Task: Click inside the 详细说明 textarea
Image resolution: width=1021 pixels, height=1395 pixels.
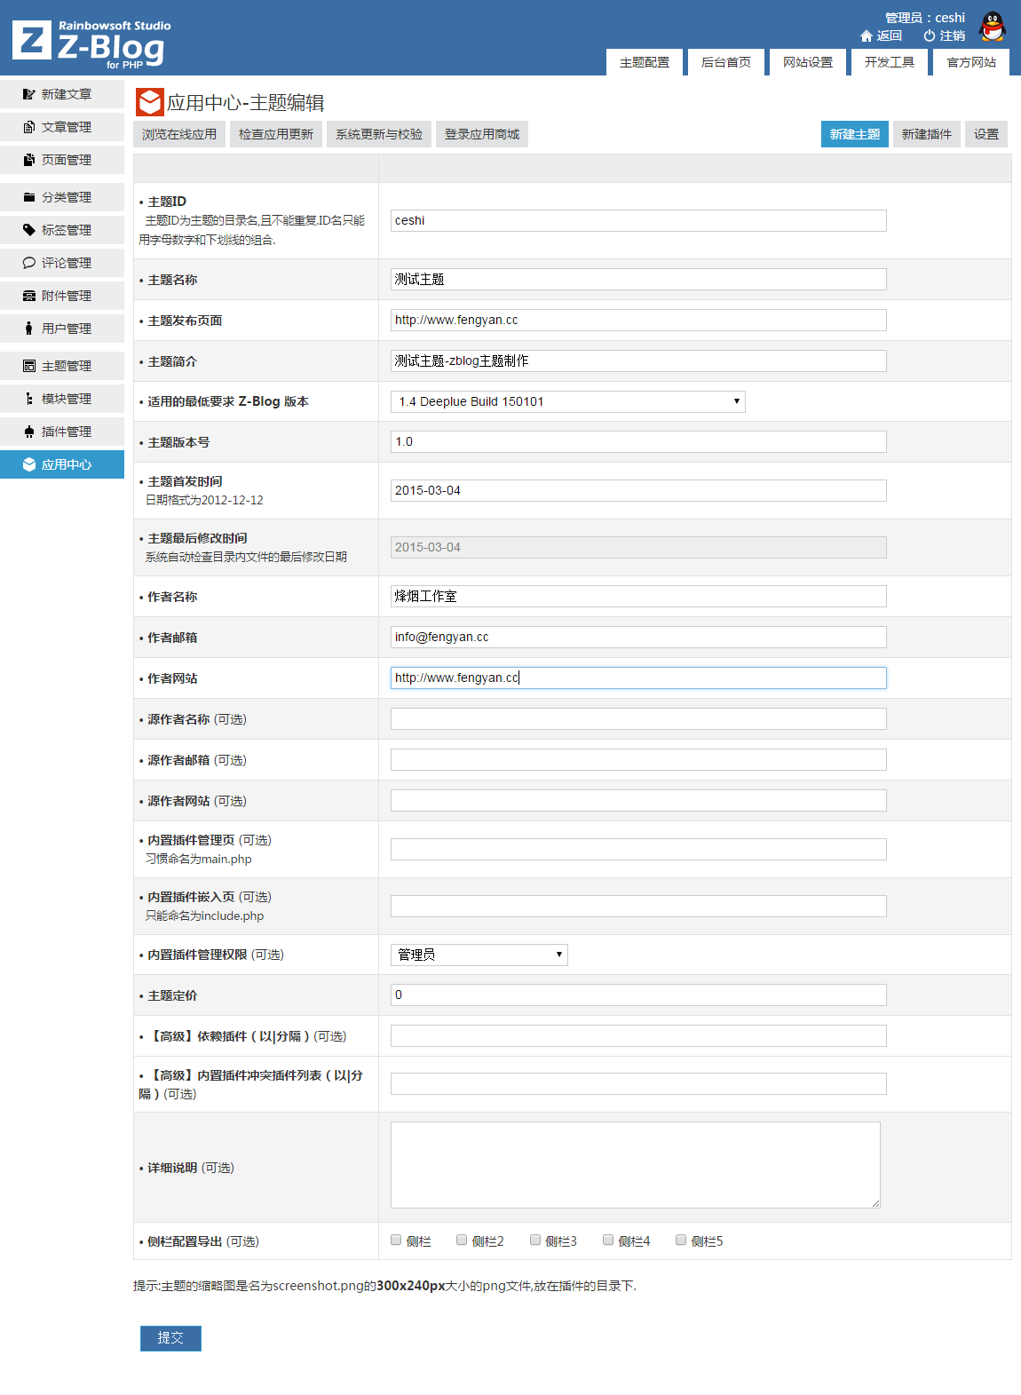Action: tap(636, 1165)
